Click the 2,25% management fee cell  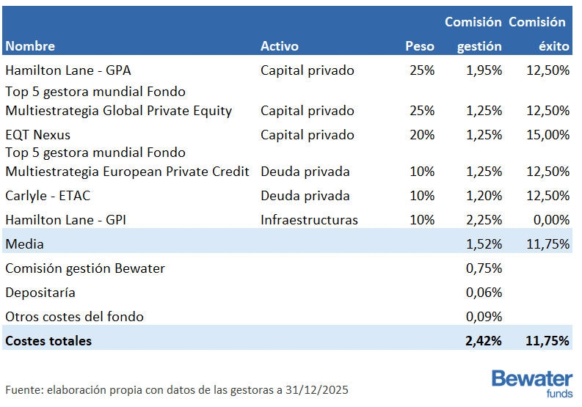click(x=484, y=220)
